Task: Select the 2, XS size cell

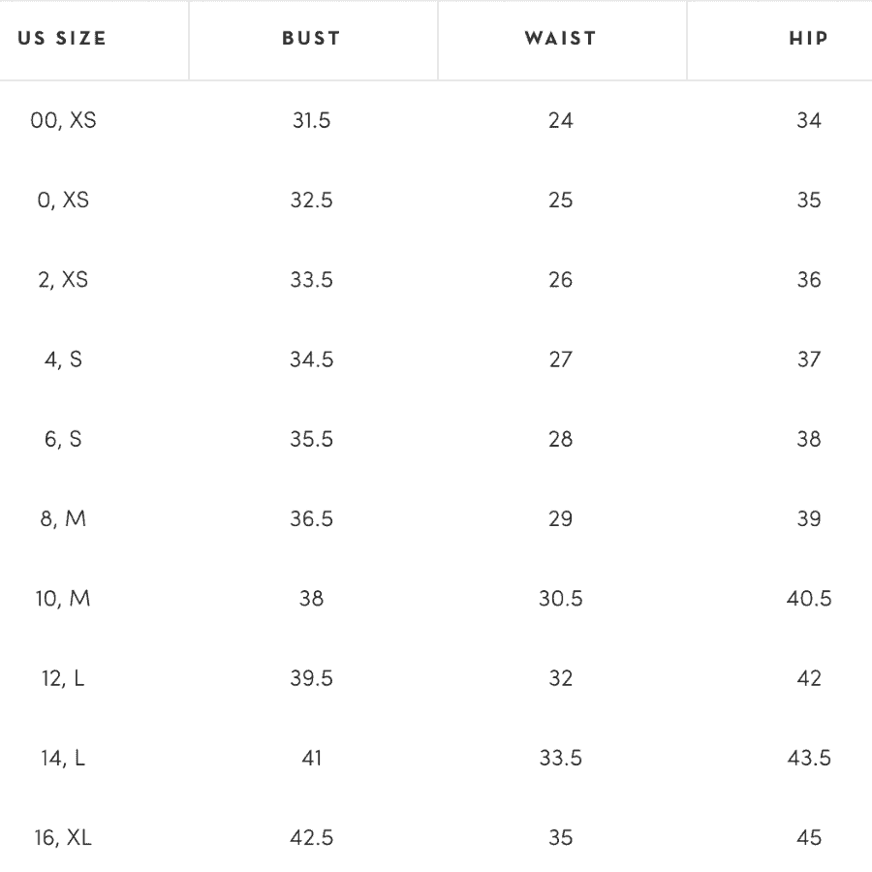Action: [x=63, y=280]
